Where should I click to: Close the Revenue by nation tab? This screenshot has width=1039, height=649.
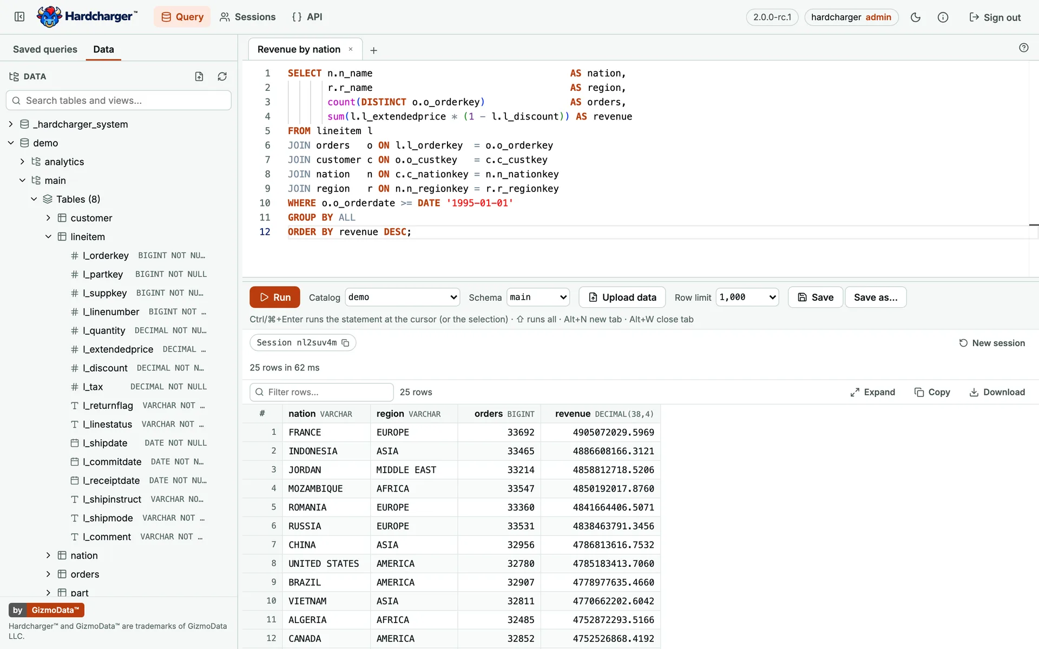tap(351, 49)
